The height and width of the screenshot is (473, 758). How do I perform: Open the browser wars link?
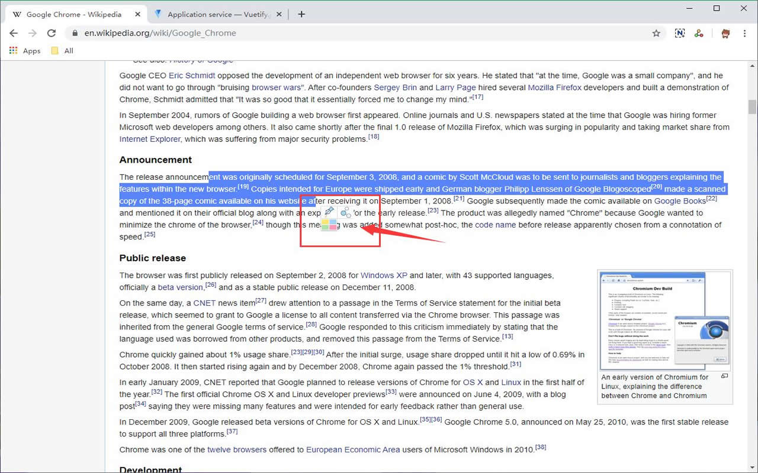pyautogui.click(x=277, y=88)
